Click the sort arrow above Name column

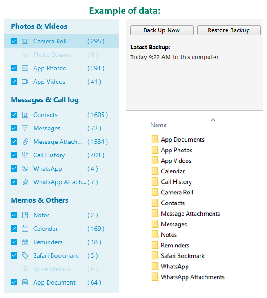click(x=213, y=120)
